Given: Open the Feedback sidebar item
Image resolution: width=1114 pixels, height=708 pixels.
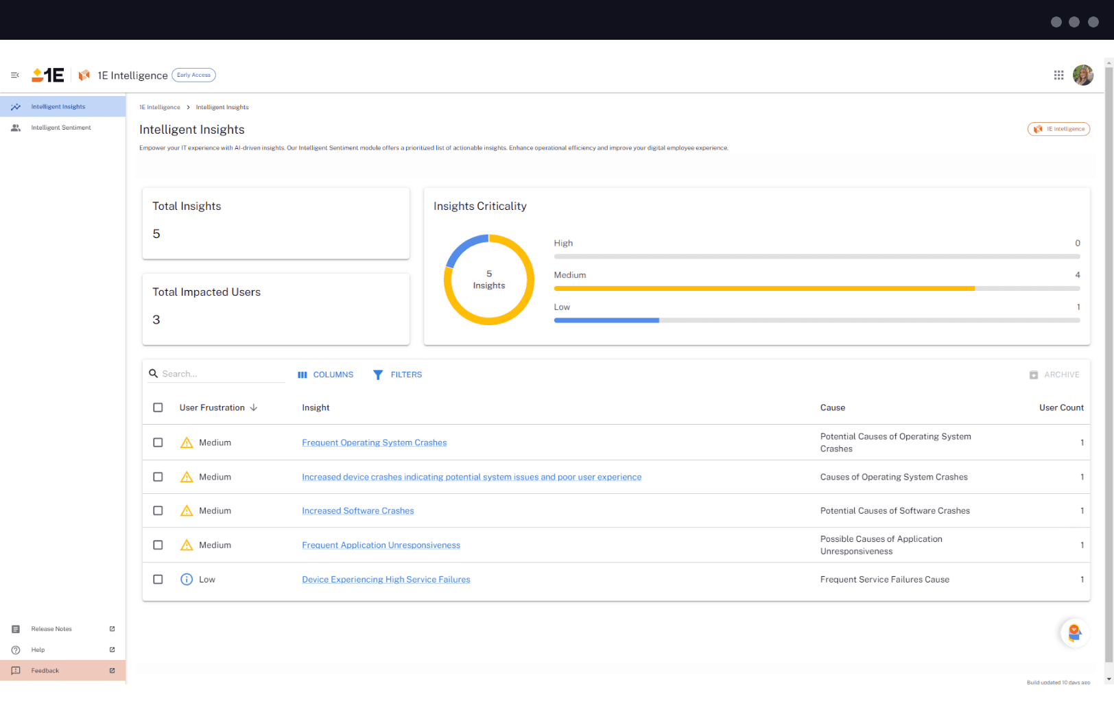Looking at the screenshot, I should tap(45, 670).
